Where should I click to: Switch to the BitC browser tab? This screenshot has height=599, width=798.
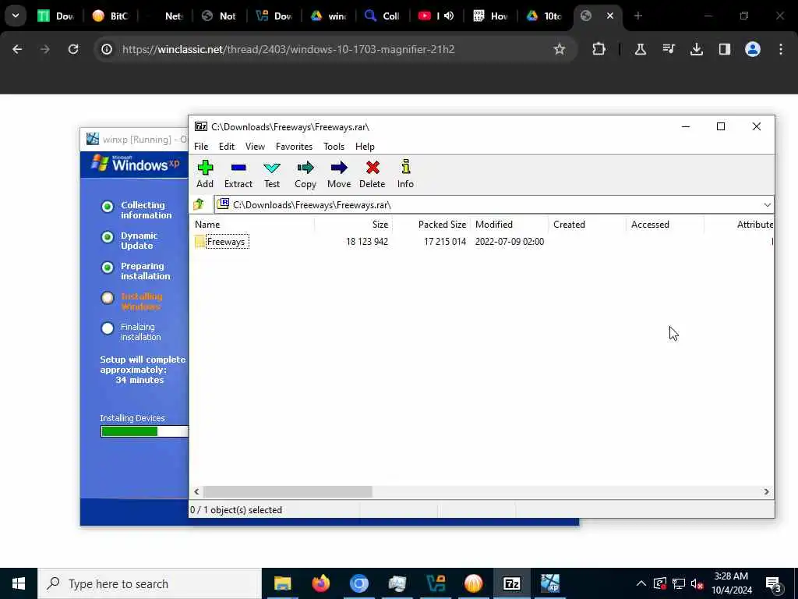[x=110, y=16]
